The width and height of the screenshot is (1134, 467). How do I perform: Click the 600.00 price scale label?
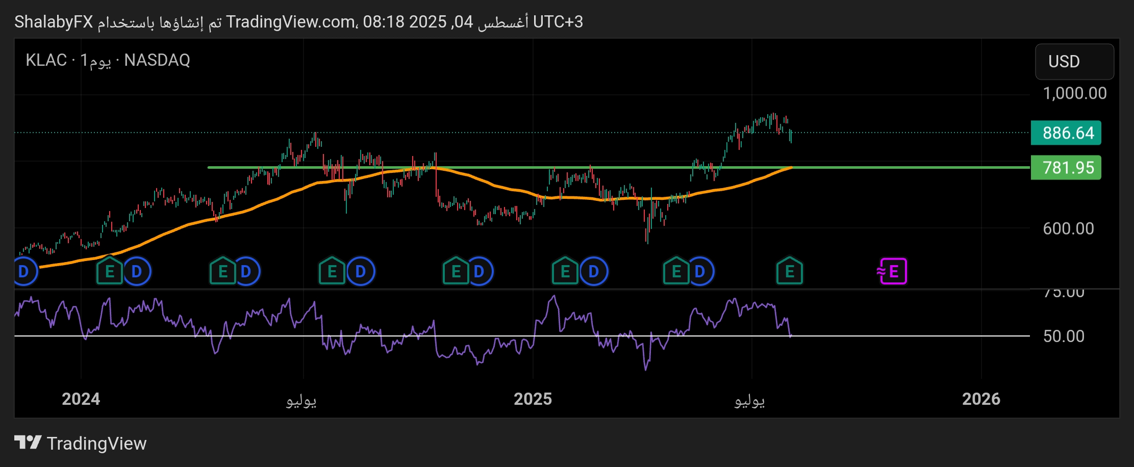tap(1068, 228)
